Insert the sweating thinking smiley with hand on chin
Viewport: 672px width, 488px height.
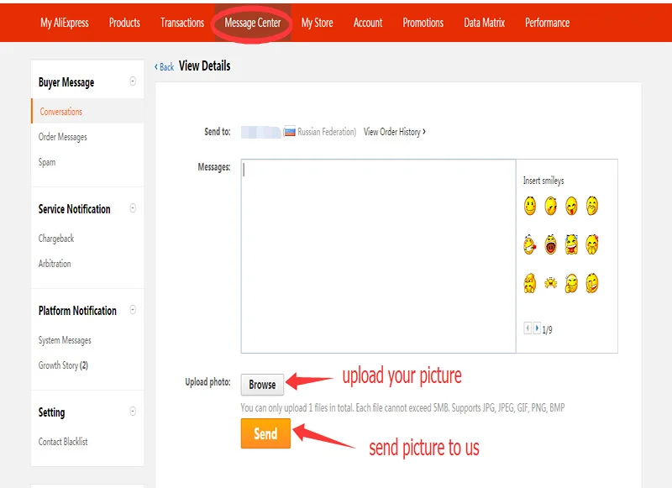tap(571, 283)
